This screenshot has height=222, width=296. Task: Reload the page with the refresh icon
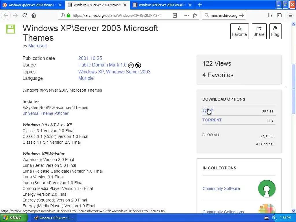click(25, 15)
